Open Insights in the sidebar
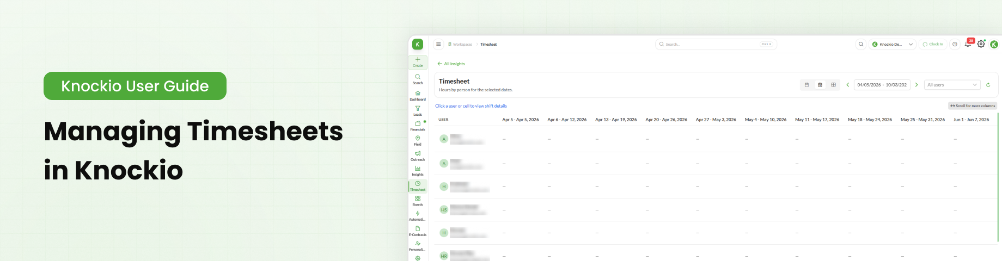This screenshot has height=261, width=1002. (418, 171)
